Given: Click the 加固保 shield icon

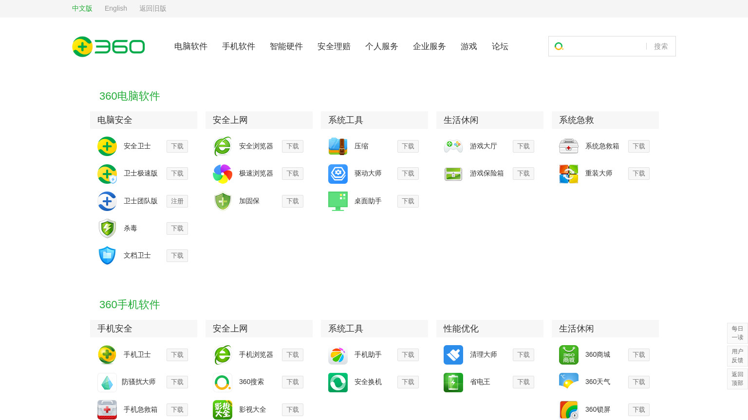Looking at the screenshot, I should [223, 201].
